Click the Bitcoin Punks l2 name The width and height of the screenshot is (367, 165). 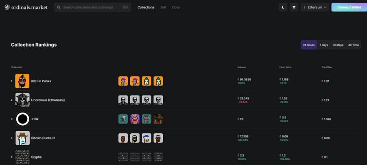tap(43, 138)
